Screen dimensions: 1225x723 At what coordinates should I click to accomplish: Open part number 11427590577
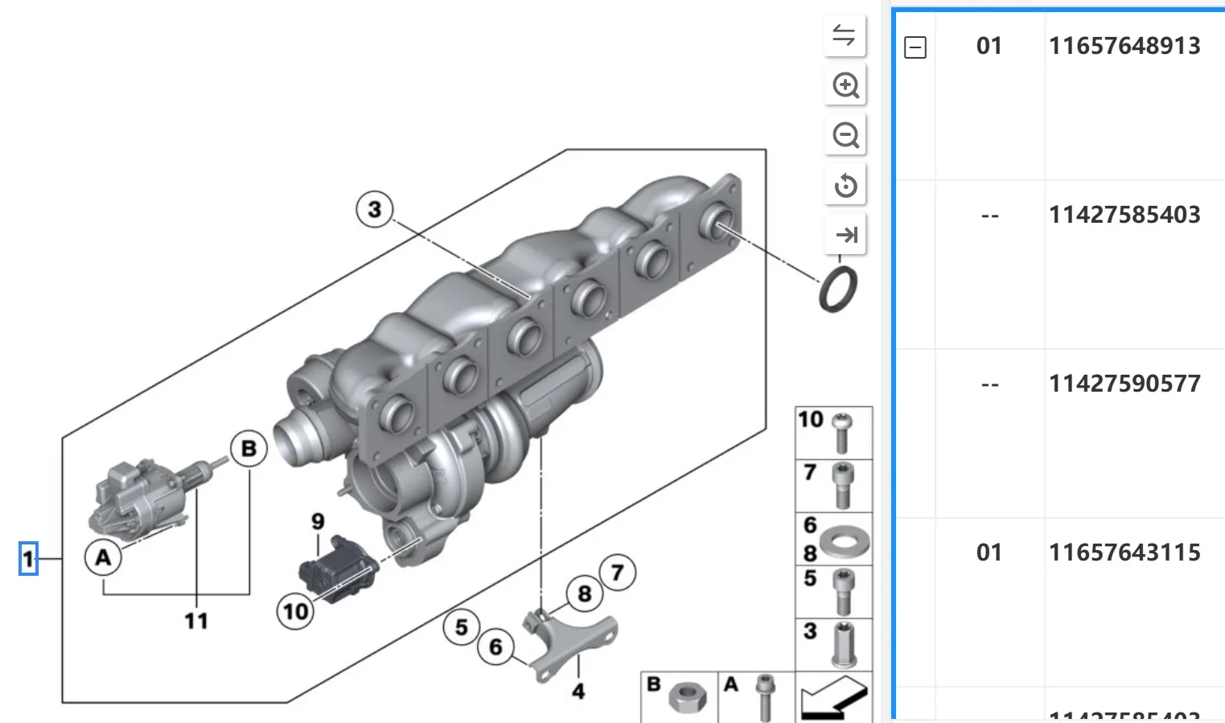coord(1124,384)
